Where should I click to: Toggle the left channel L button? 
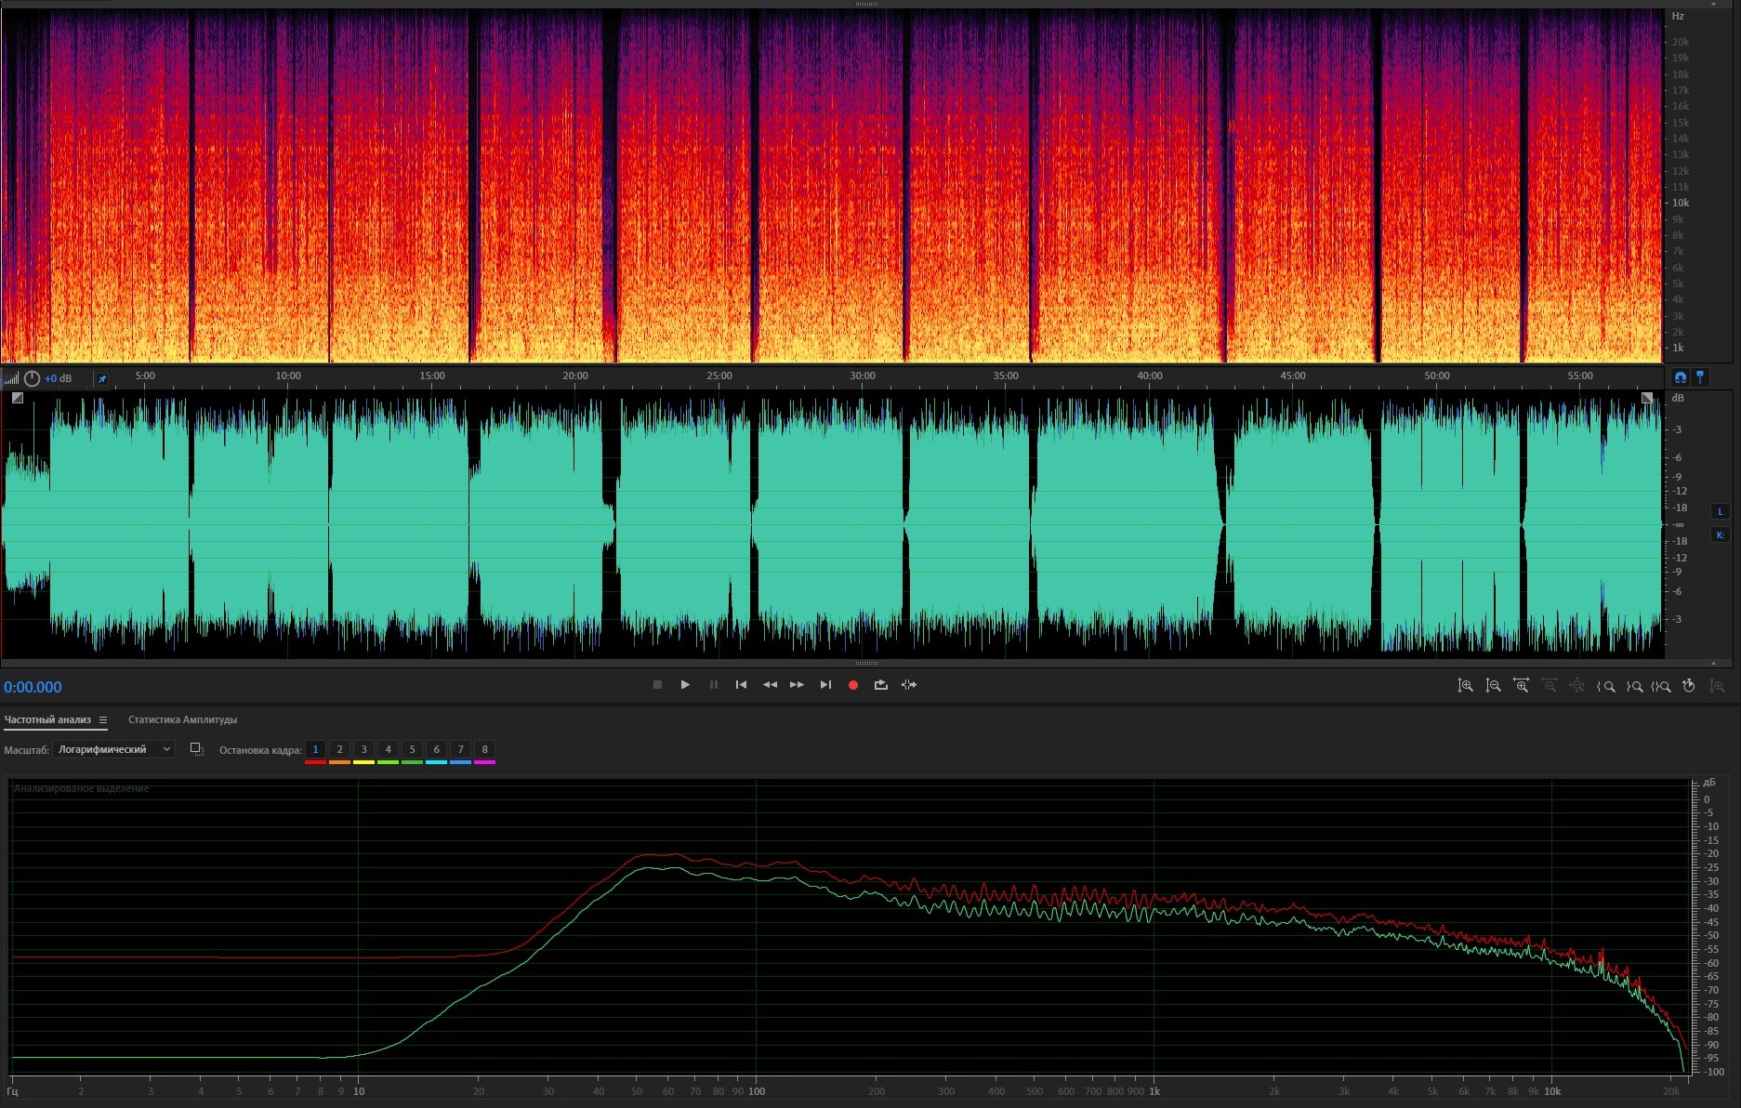click(x=1720, y=511)
